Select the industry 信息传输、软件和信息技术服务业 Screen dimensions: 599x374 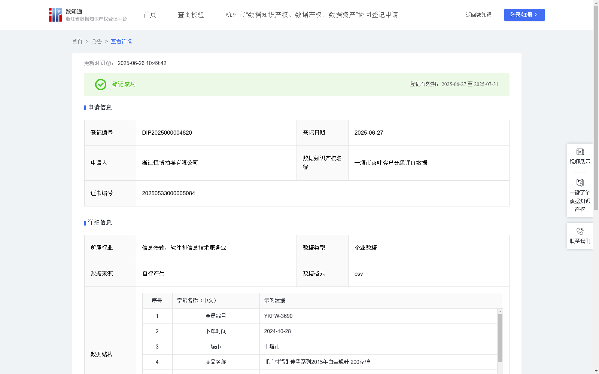point(184,248)
